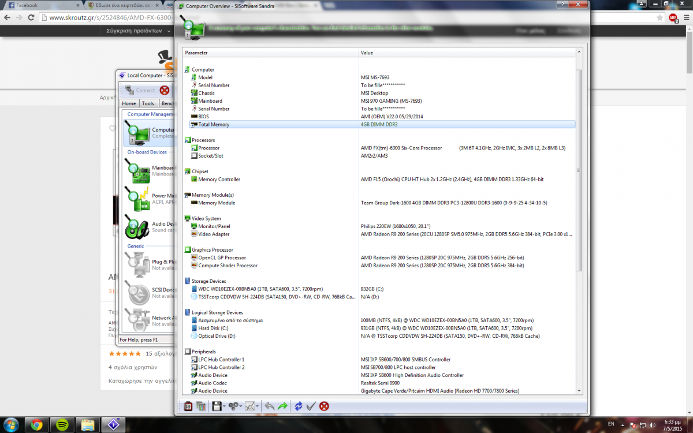Select the OpenCL GP Processor row
This screenshot has width=693, height=433.
click(x=379, y=257)
